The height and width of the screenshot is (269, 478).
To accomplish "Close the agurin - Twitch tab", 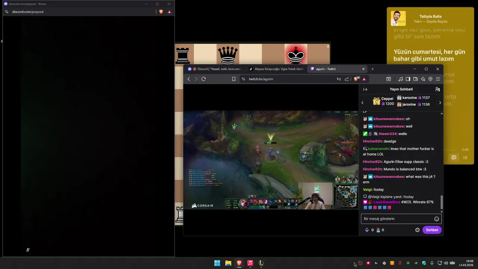I will [x=363, y=69].
